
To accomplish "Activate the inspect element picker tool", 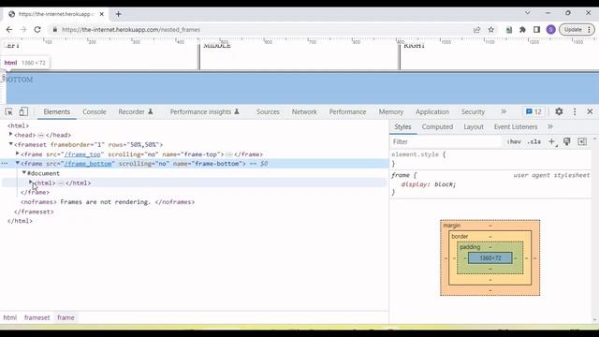I will (x=8, y=111).
